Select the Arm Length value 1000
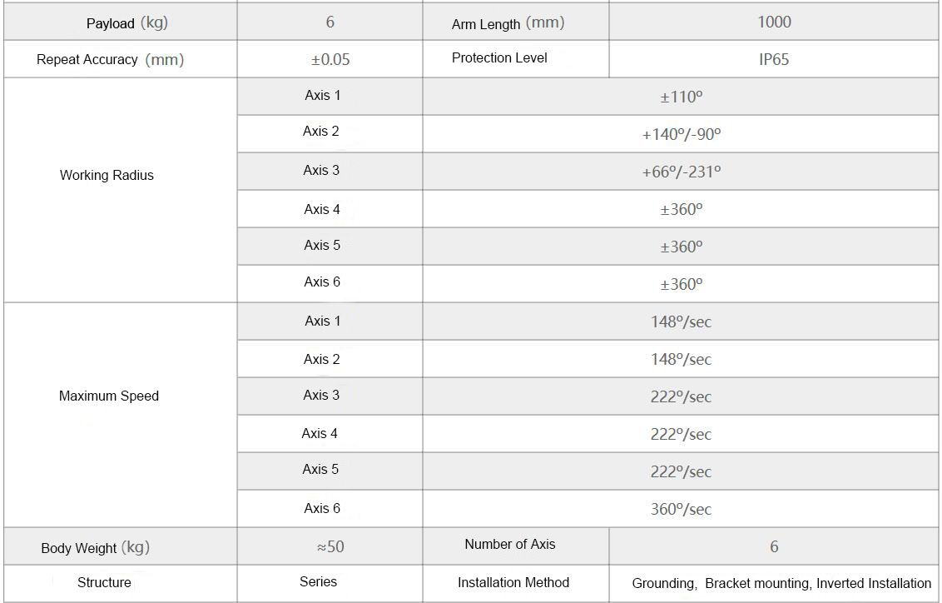The width and height of the screenshot is (942, 603). click(x=774, y=22)
